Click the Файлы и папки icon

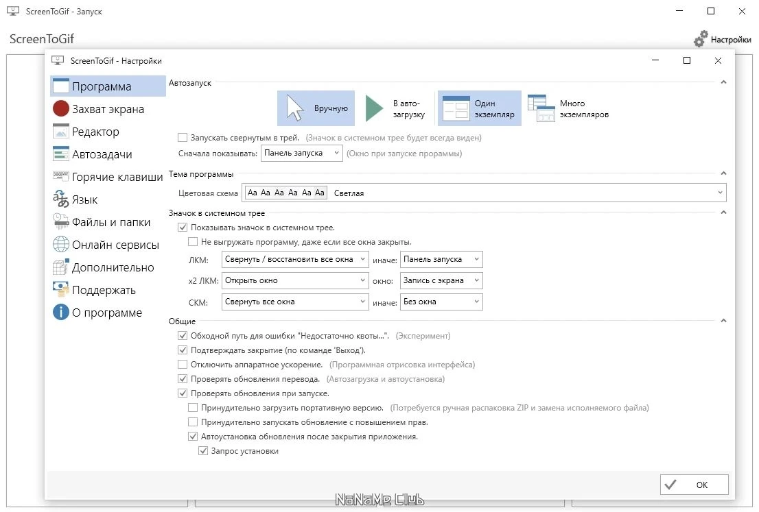point(61,221)
